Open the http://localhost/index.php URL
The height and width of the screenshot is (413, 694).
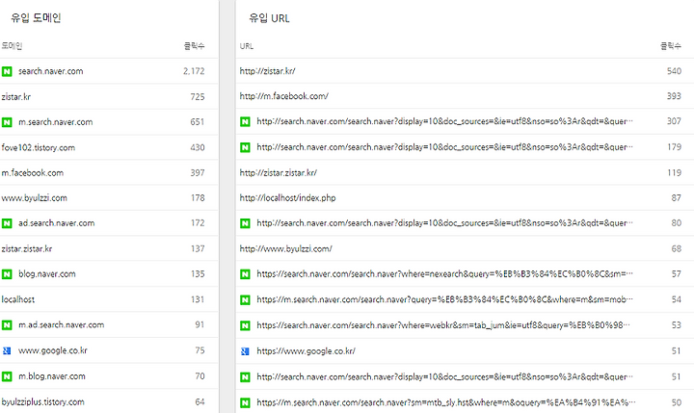click(287, 198)
